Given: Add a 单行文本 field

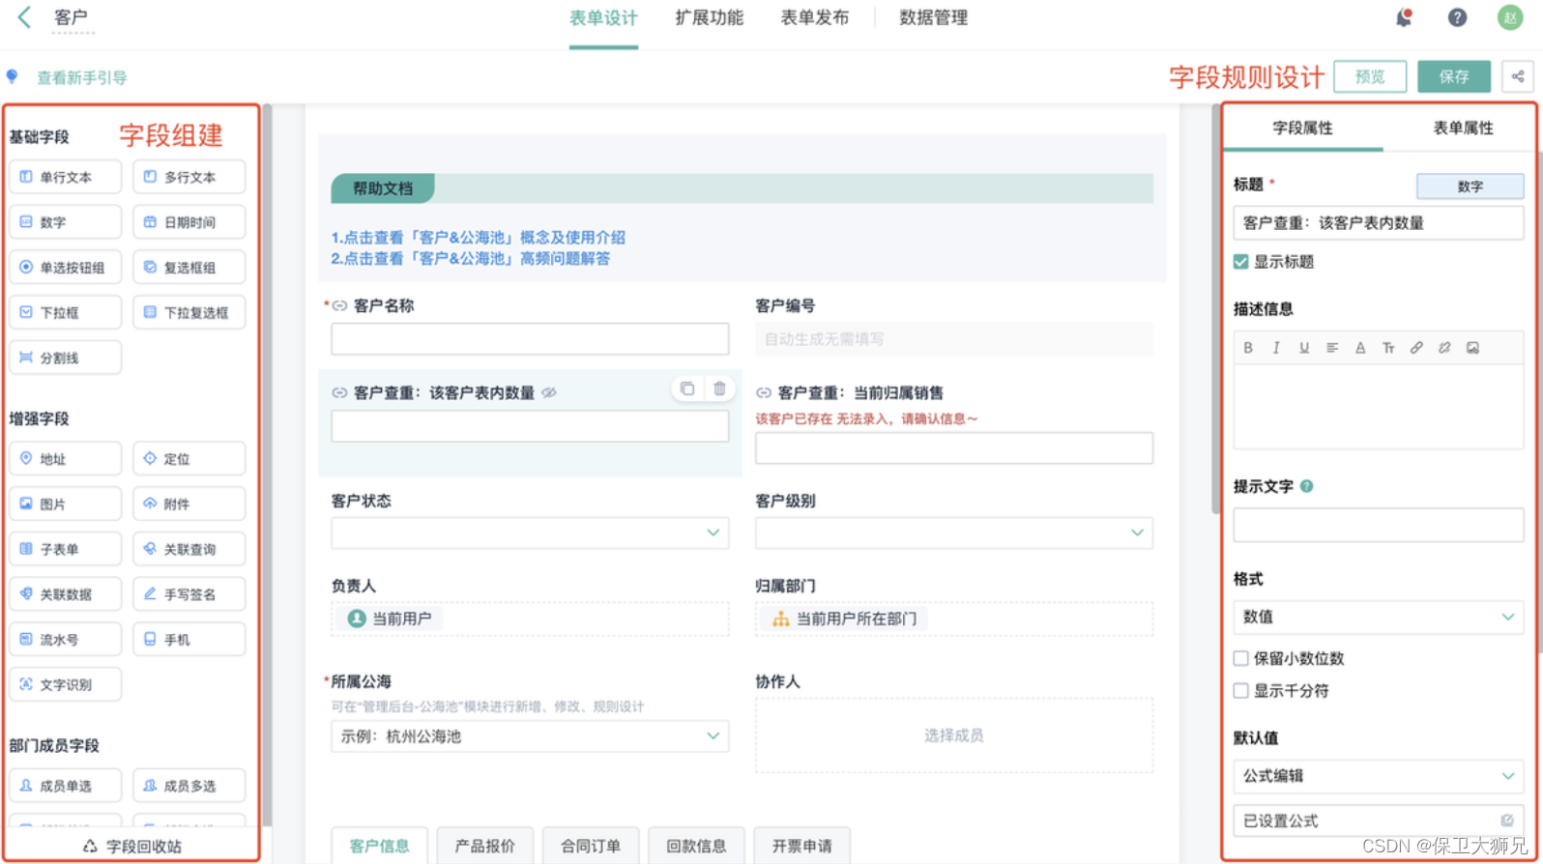Looking at the screenshot, I should click(x=66, y=177).
